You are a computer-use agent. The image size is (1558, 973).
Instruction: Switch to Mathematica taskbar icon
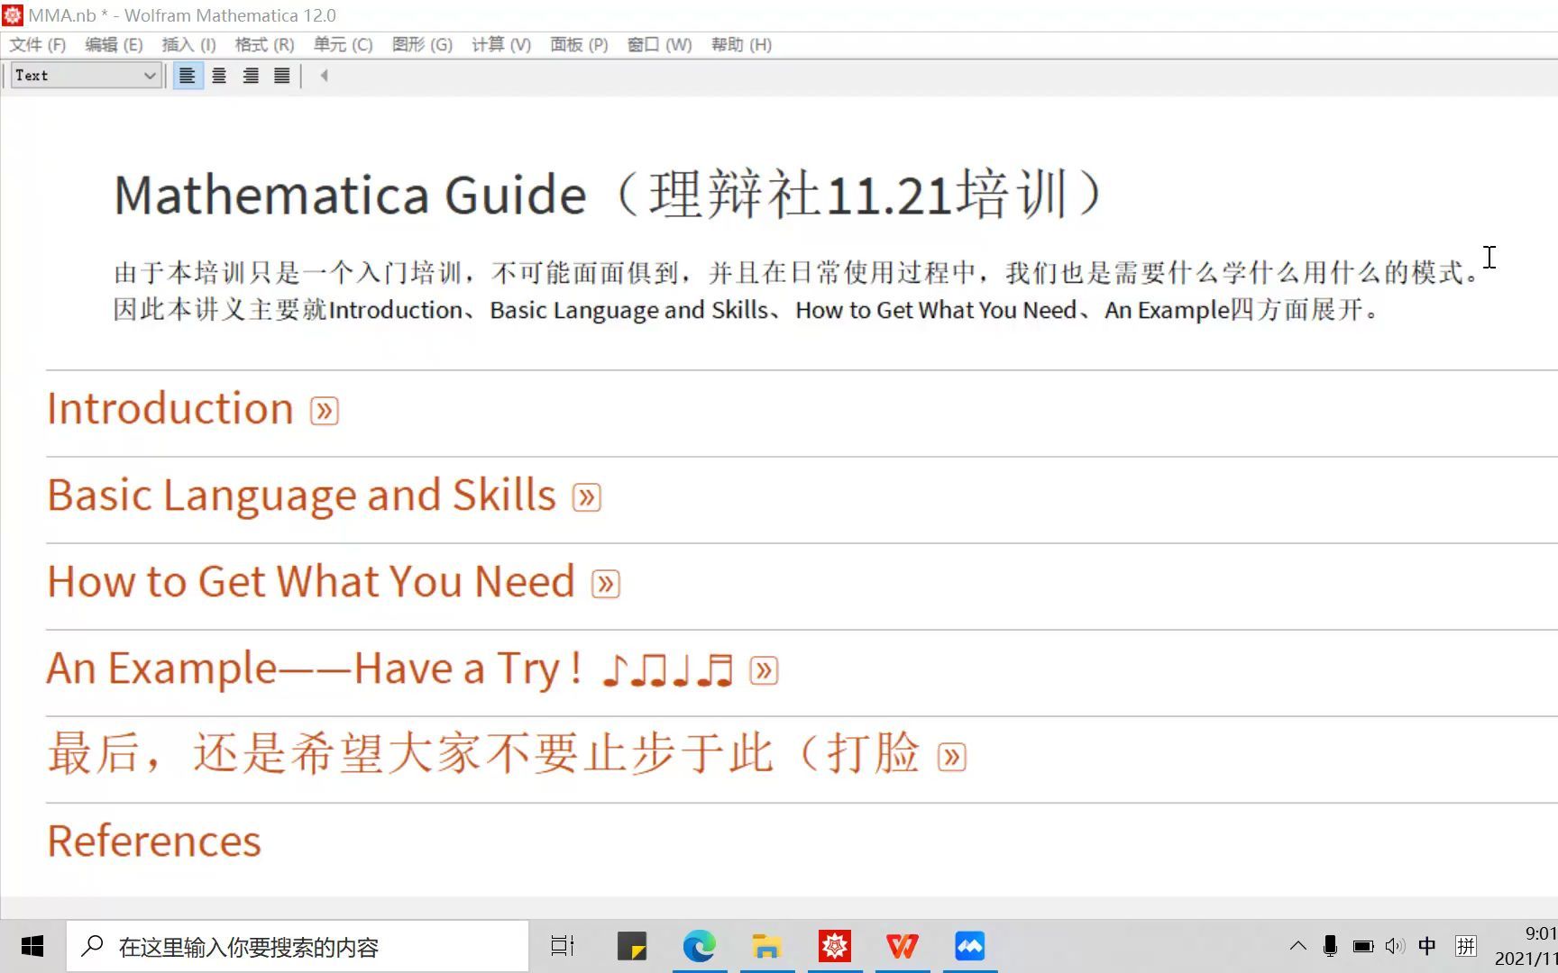coord(835,946)
